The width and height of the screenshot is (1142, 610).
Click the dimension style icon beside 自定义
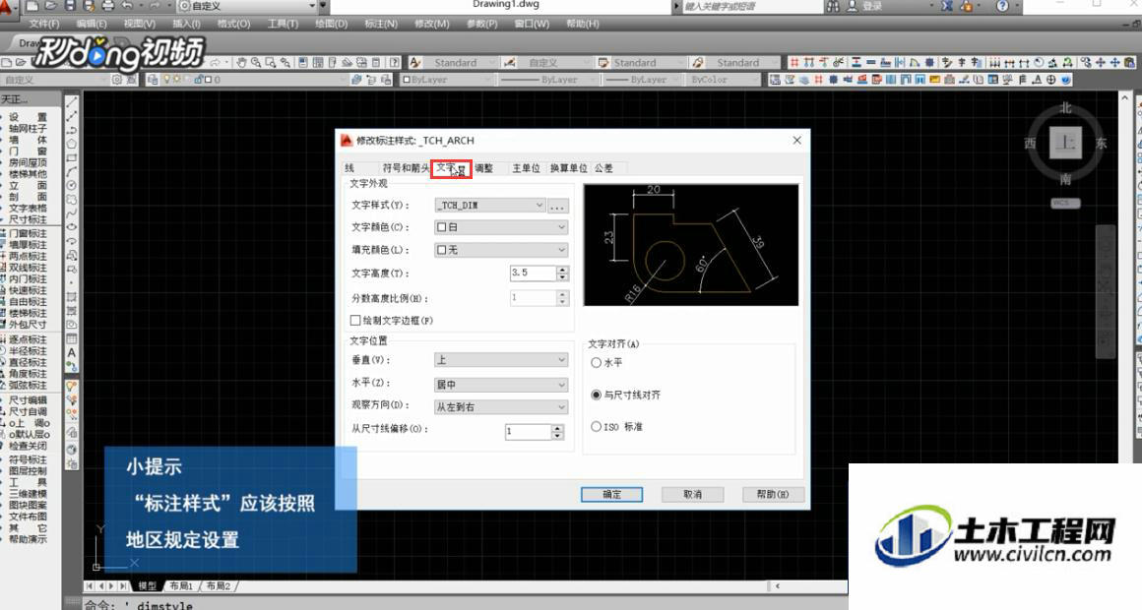click(510, 63)
